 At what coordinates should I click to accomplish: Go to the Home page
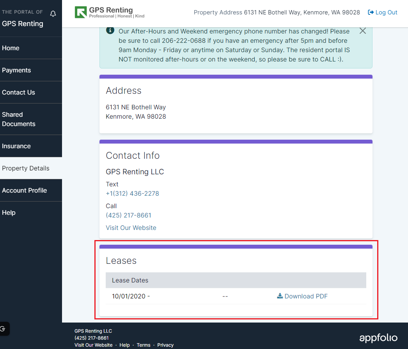pyautogui.click(x=31, y=48)
